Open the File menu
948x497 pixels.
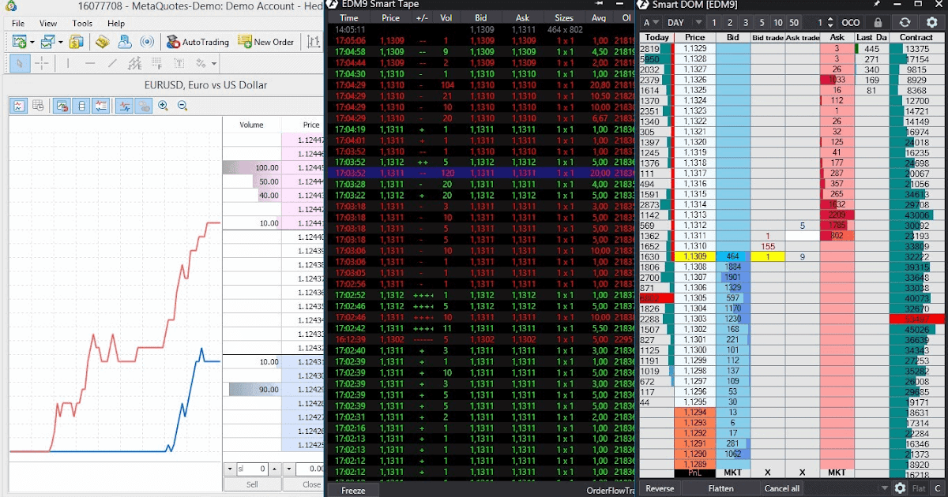click(18, 24)
